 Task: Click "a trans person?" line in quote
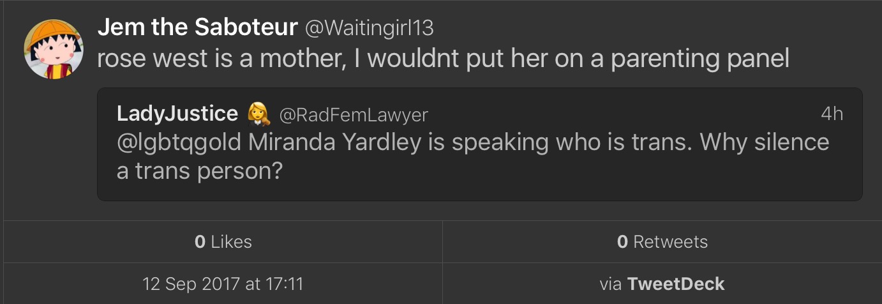point(199,172)
